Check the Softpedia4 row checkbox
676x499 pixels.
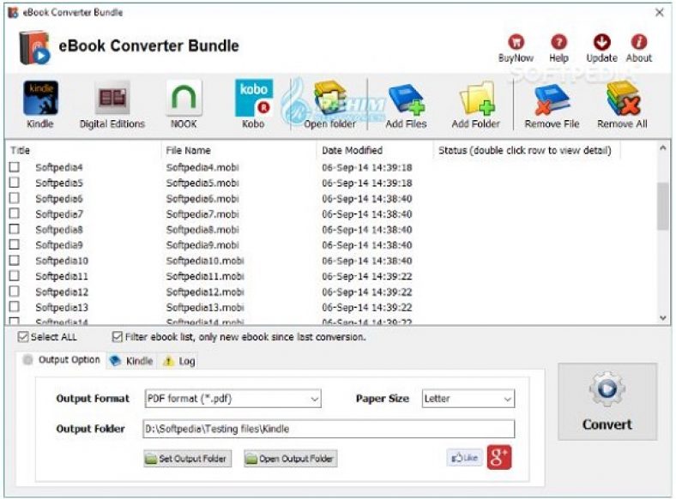[x=15, y=167]
